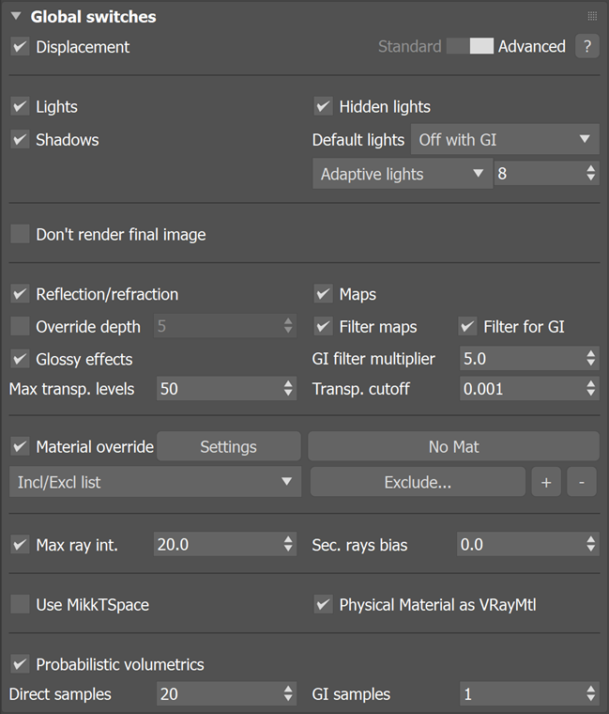Open the Adaptive lights dropdown
The width and height of the screenshot is (609, 714).
pos(402,174)
